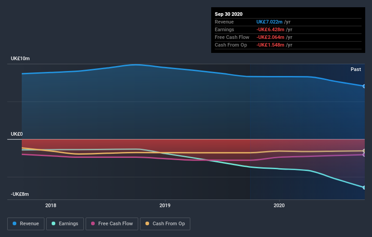The image size is (372, 237).
Task: Click the Earnings line end data point
Action: tap(364, 188)
